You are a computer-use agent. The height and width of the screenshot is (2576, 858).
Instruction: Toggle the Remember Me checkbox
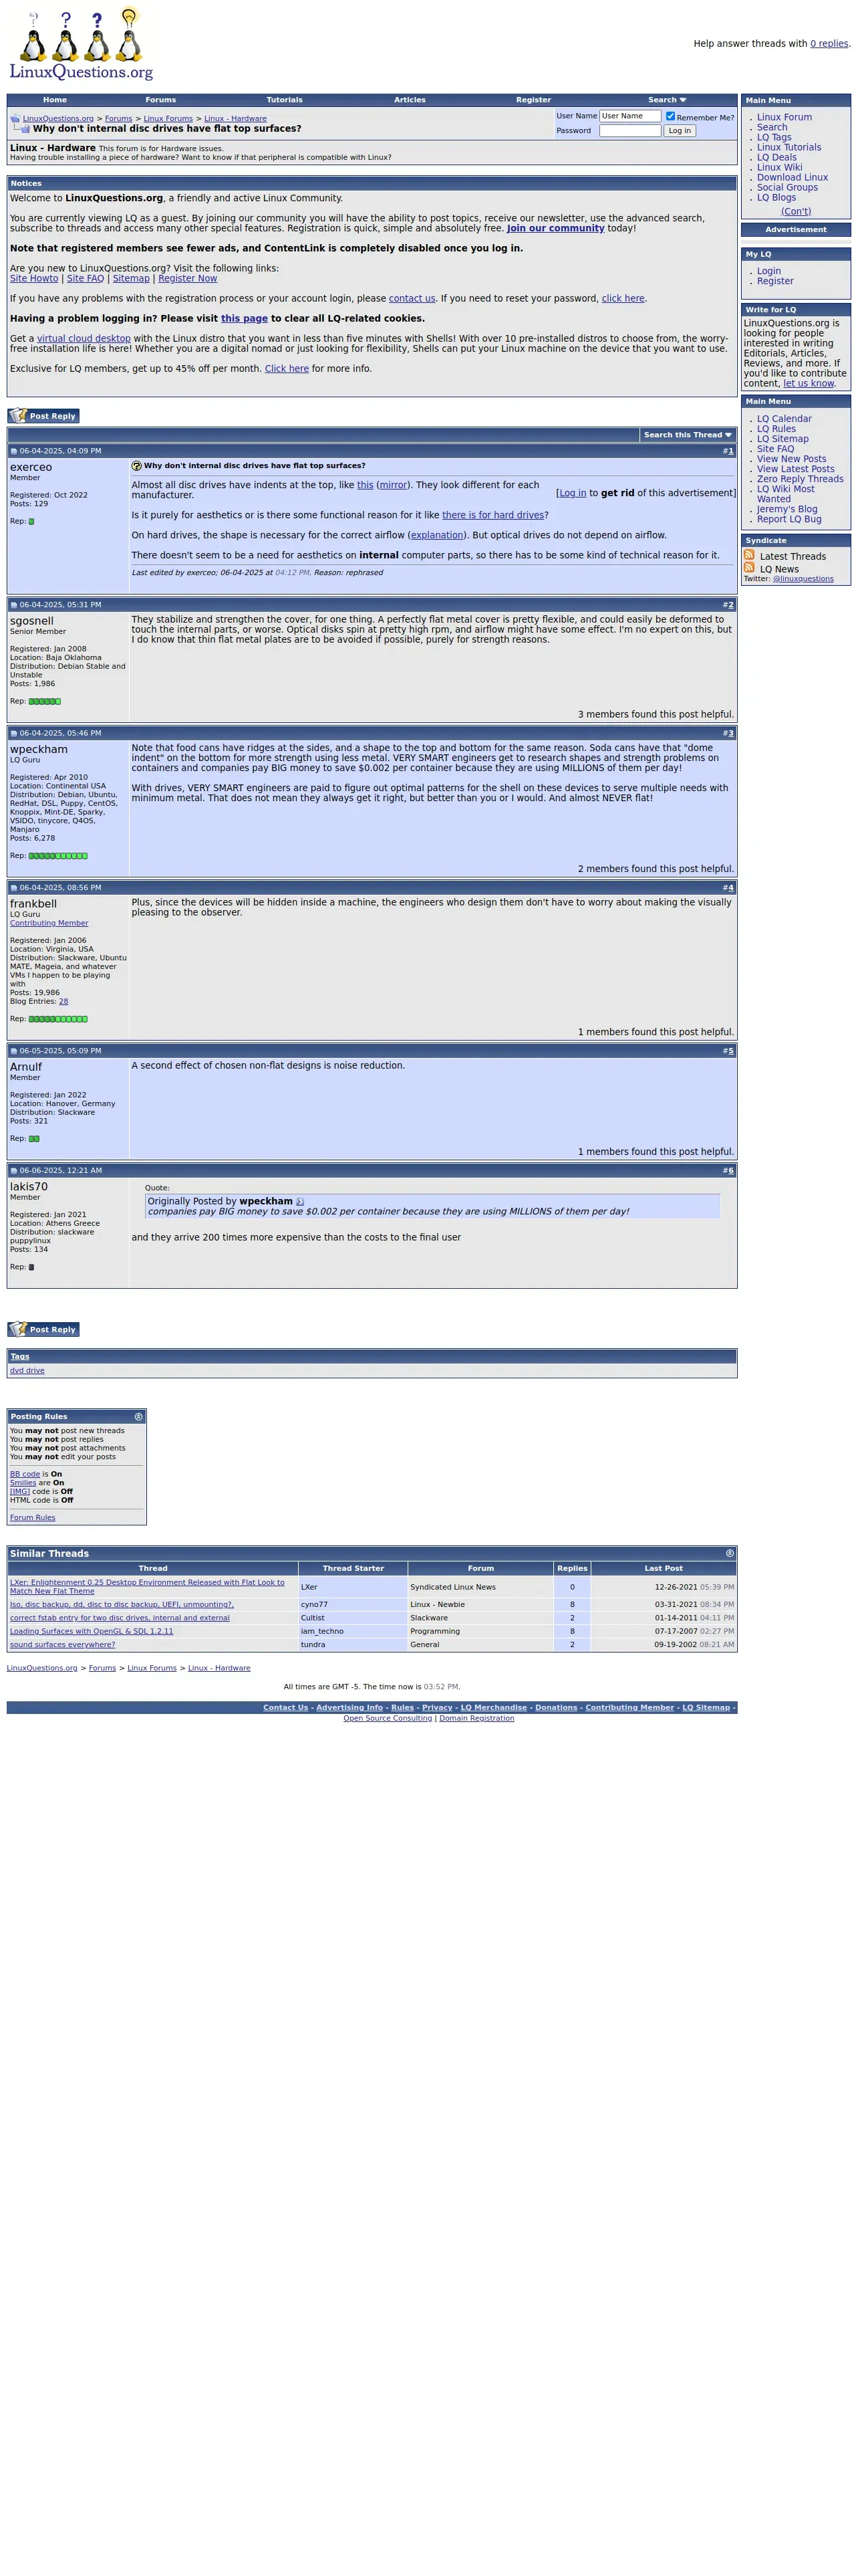coord(670,116)
